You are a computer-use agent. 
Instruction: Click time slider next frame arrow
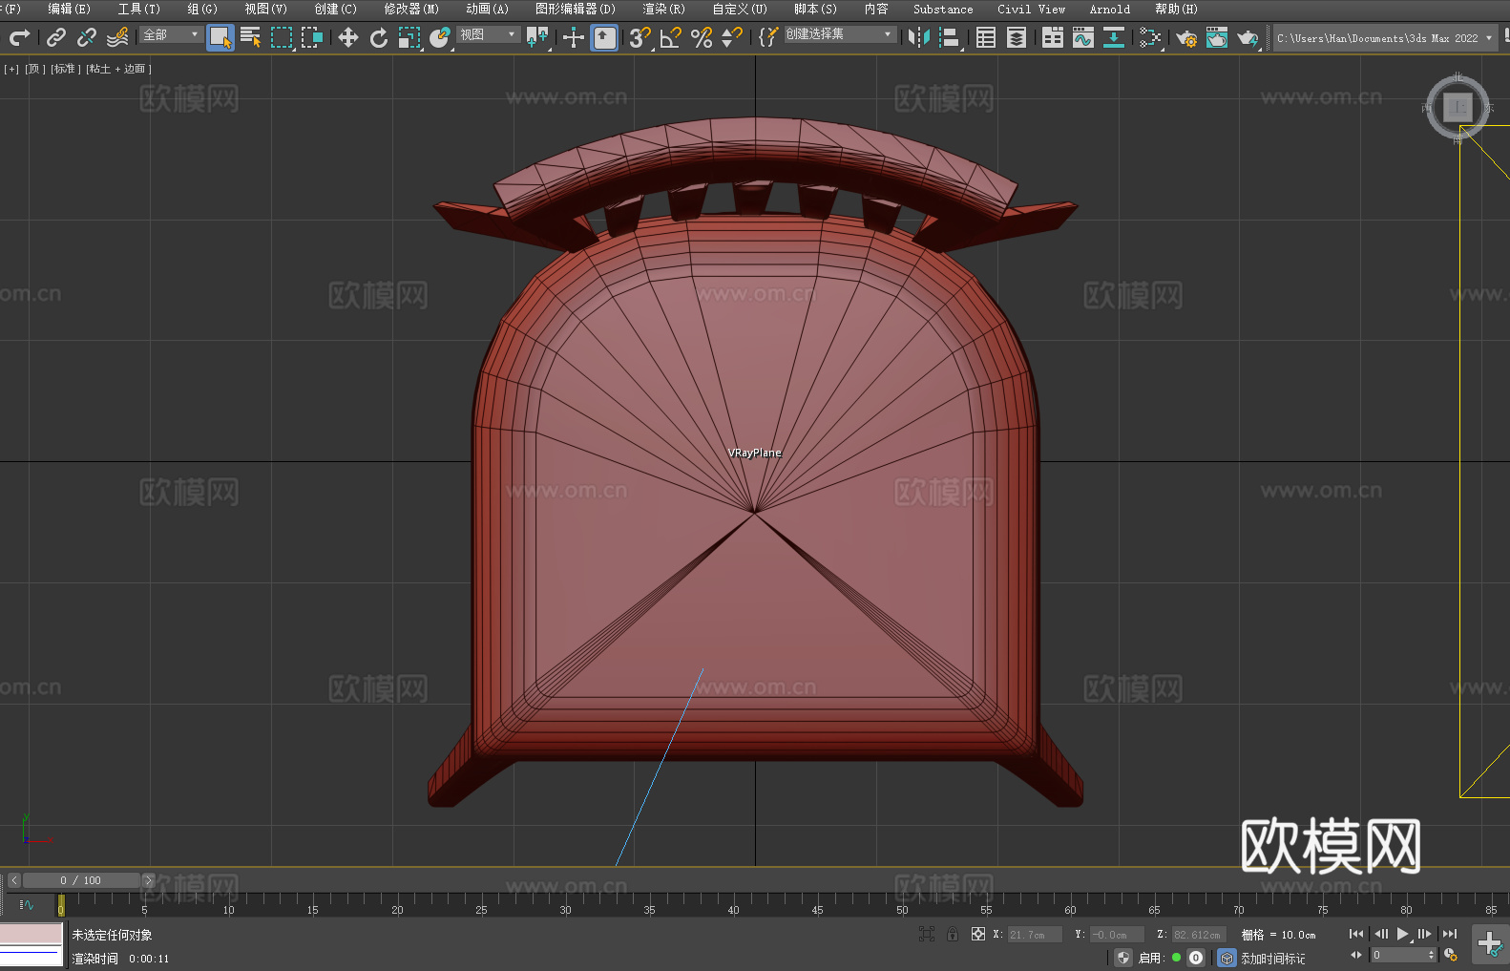(x=148, y=880)
